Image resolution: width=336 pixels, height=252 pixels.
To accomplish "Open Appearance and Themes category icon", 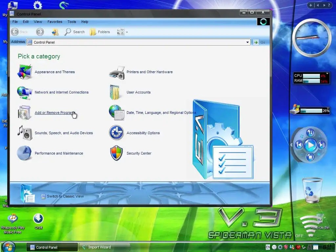I will [x=25, y=72].
